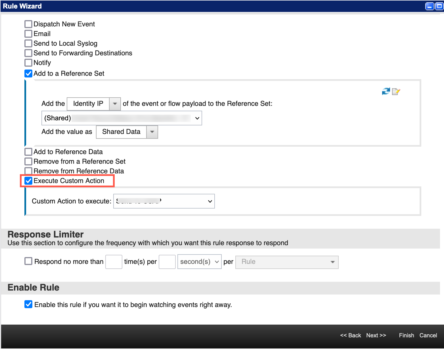The image size is (444, 349).
Task: Open the second(s) time unit dropdown
Action: 199,262
